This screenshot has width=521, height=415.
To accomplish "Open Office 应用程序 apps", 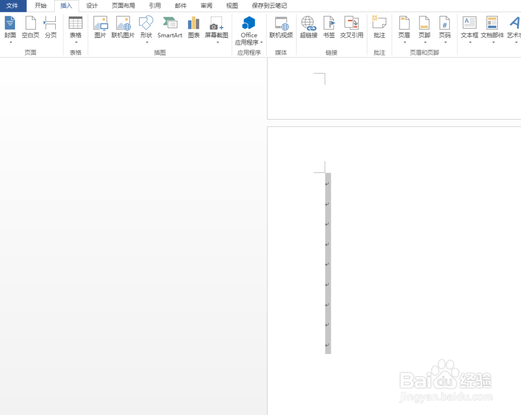I will [249, 31].
